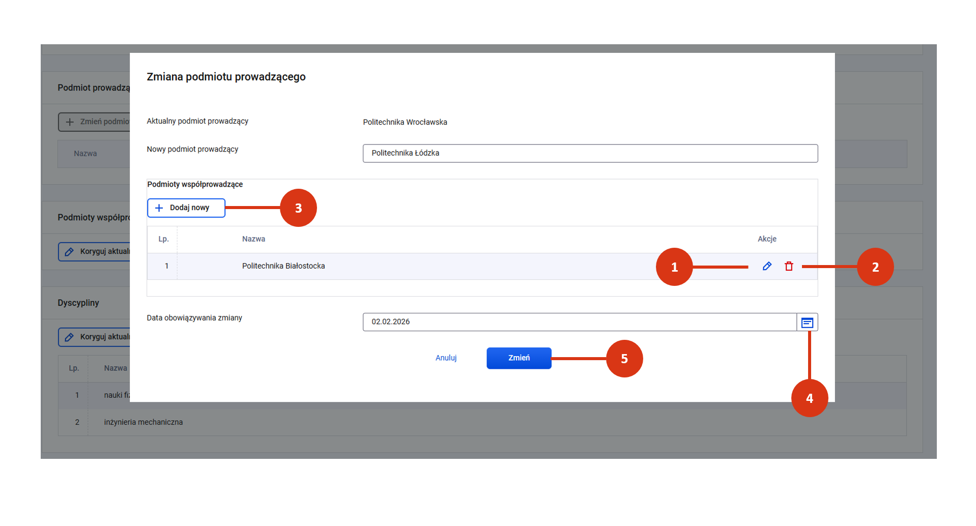Click Koryguj aktualne under Podmioty współprowadzące section

tap(95, 252)
